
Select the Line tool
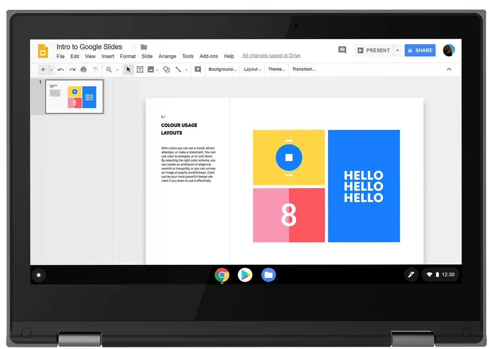178,69
